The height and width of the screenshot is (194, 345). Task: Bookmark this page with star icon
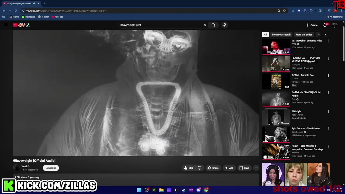click(284, 11)
